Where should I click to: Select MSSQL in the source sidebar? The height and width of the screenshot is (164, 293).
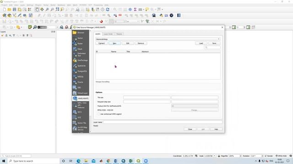(81, 77)
